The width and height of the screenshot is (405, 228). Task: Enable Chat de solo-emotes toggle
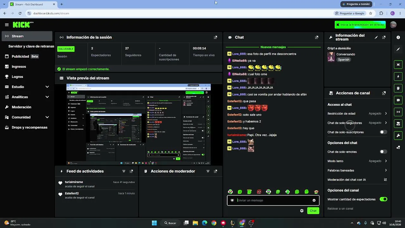click(383, 152)
